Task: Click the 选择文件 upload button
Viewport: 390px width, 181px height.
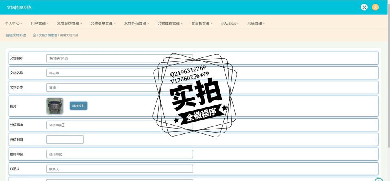Action: point(78,106)
